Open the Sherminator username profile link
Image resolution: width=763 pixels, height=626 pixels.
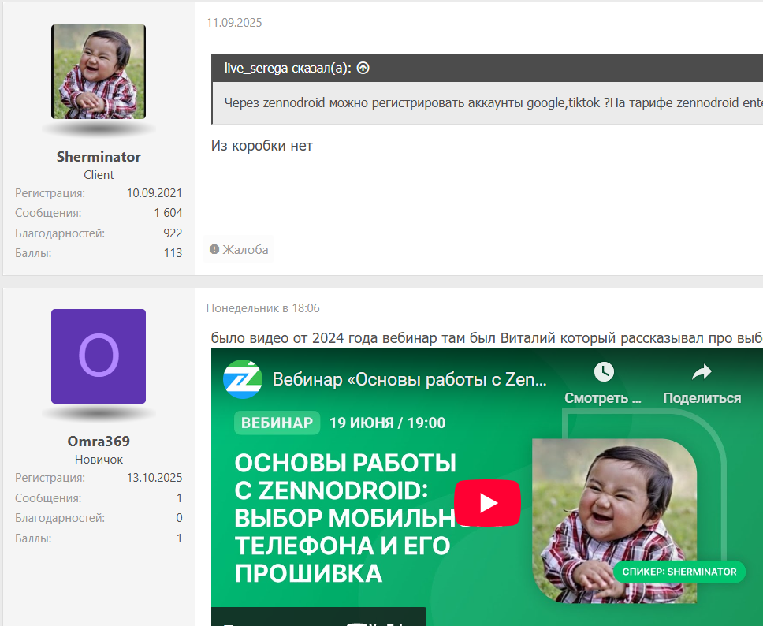click(x=99, y=157)
